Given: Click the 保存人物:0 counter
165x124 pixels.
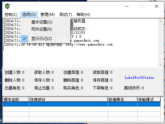Looking at the screenshot, I should click(44, 80).
